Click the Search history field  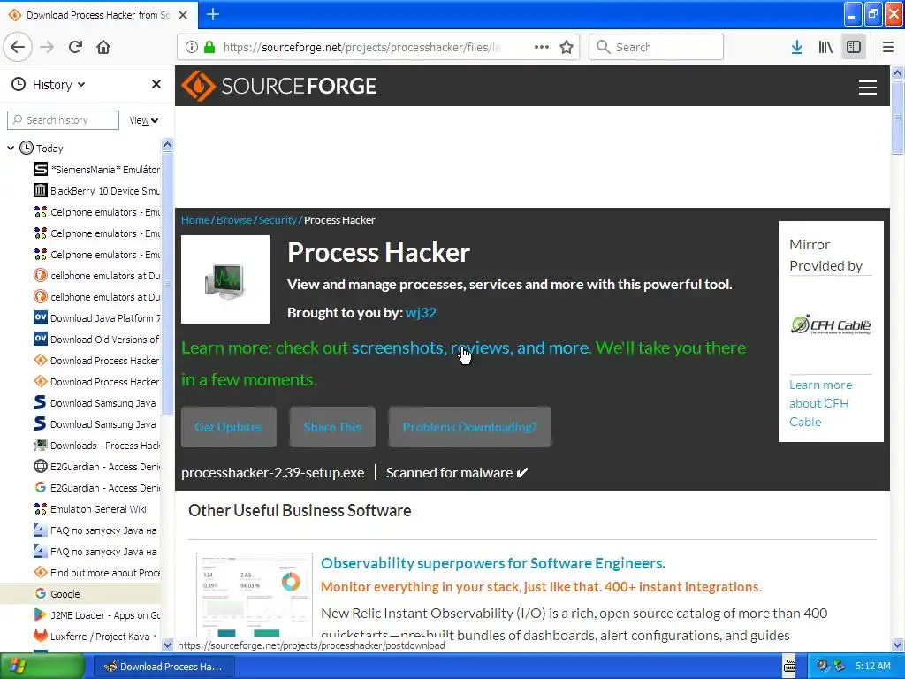click(x=63, y=120)
